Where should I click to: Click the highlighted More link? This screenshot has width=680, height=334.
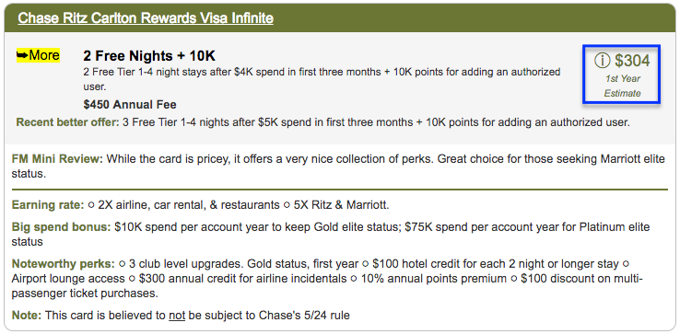38,55
